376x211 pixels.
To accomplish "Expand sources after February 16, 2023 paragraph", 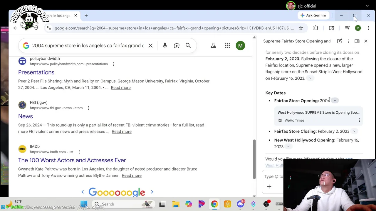I will 310,78.
